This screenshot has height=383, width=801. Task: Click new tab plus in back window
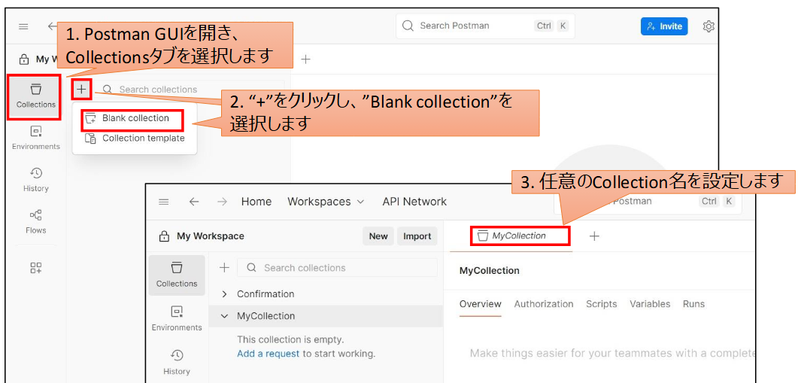(305, 59)
